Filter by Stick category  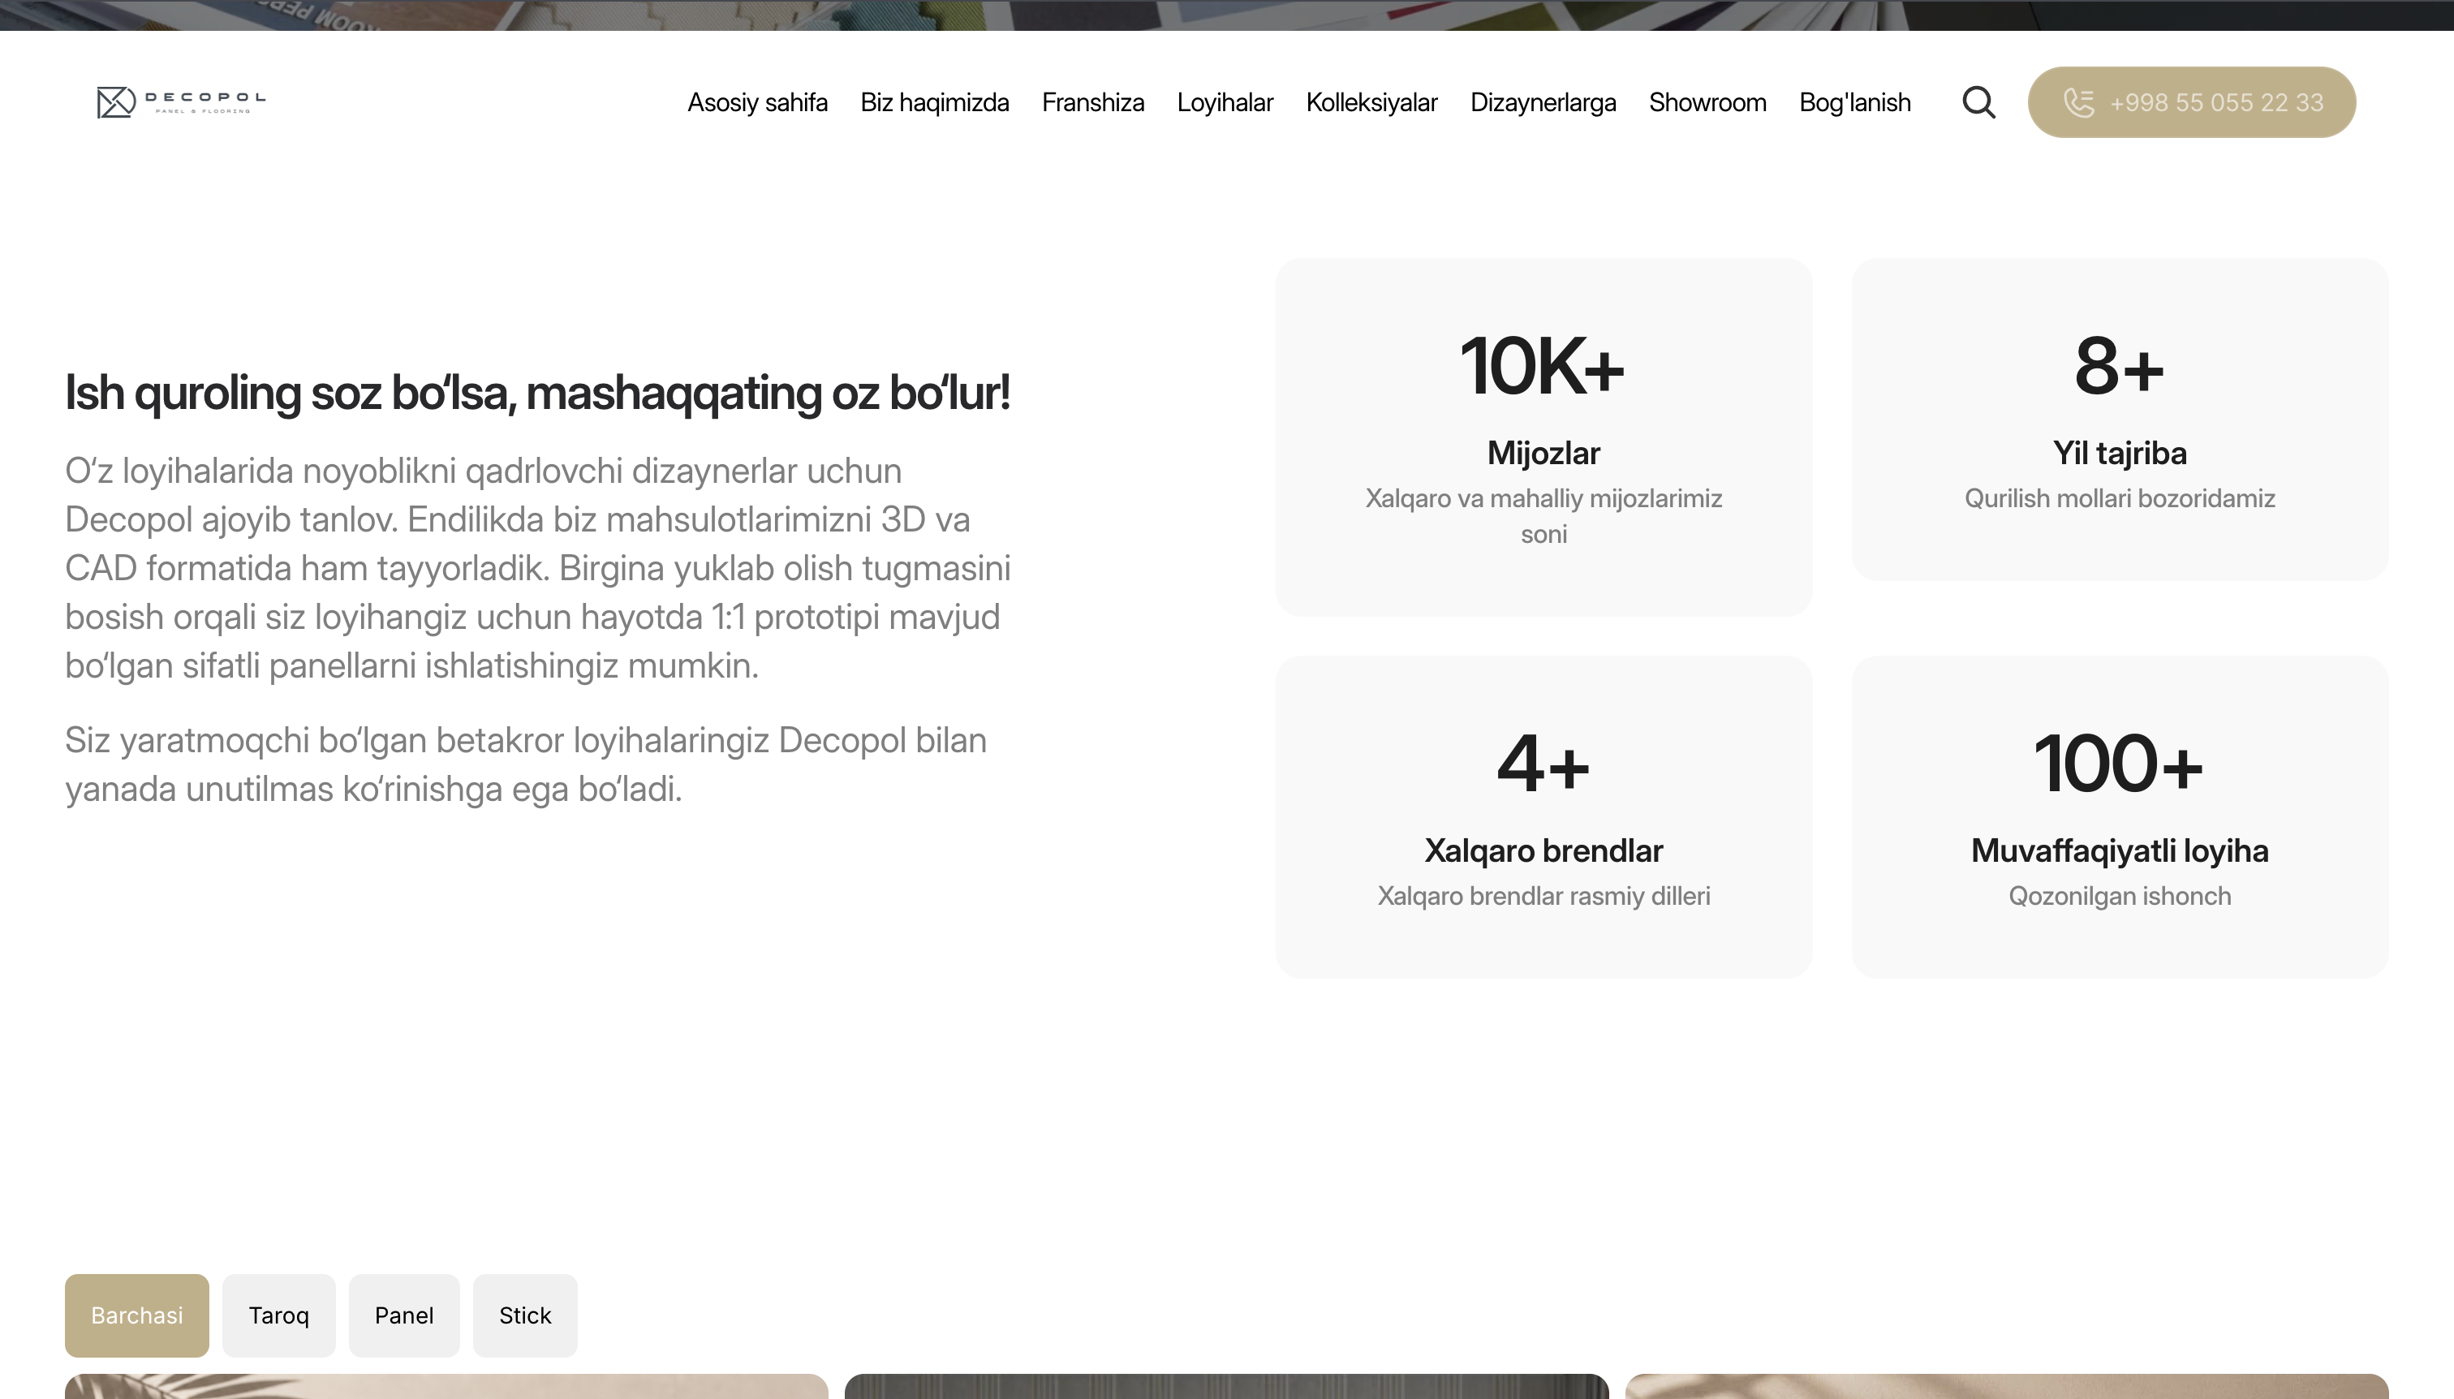(524, 1315)
